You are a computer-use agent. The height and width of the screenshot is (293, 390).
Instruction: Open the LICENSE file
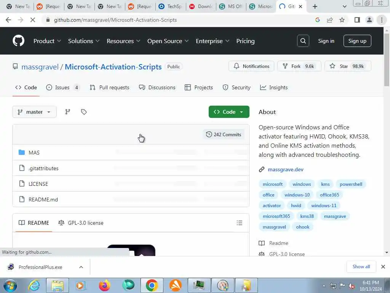[38, 184]
